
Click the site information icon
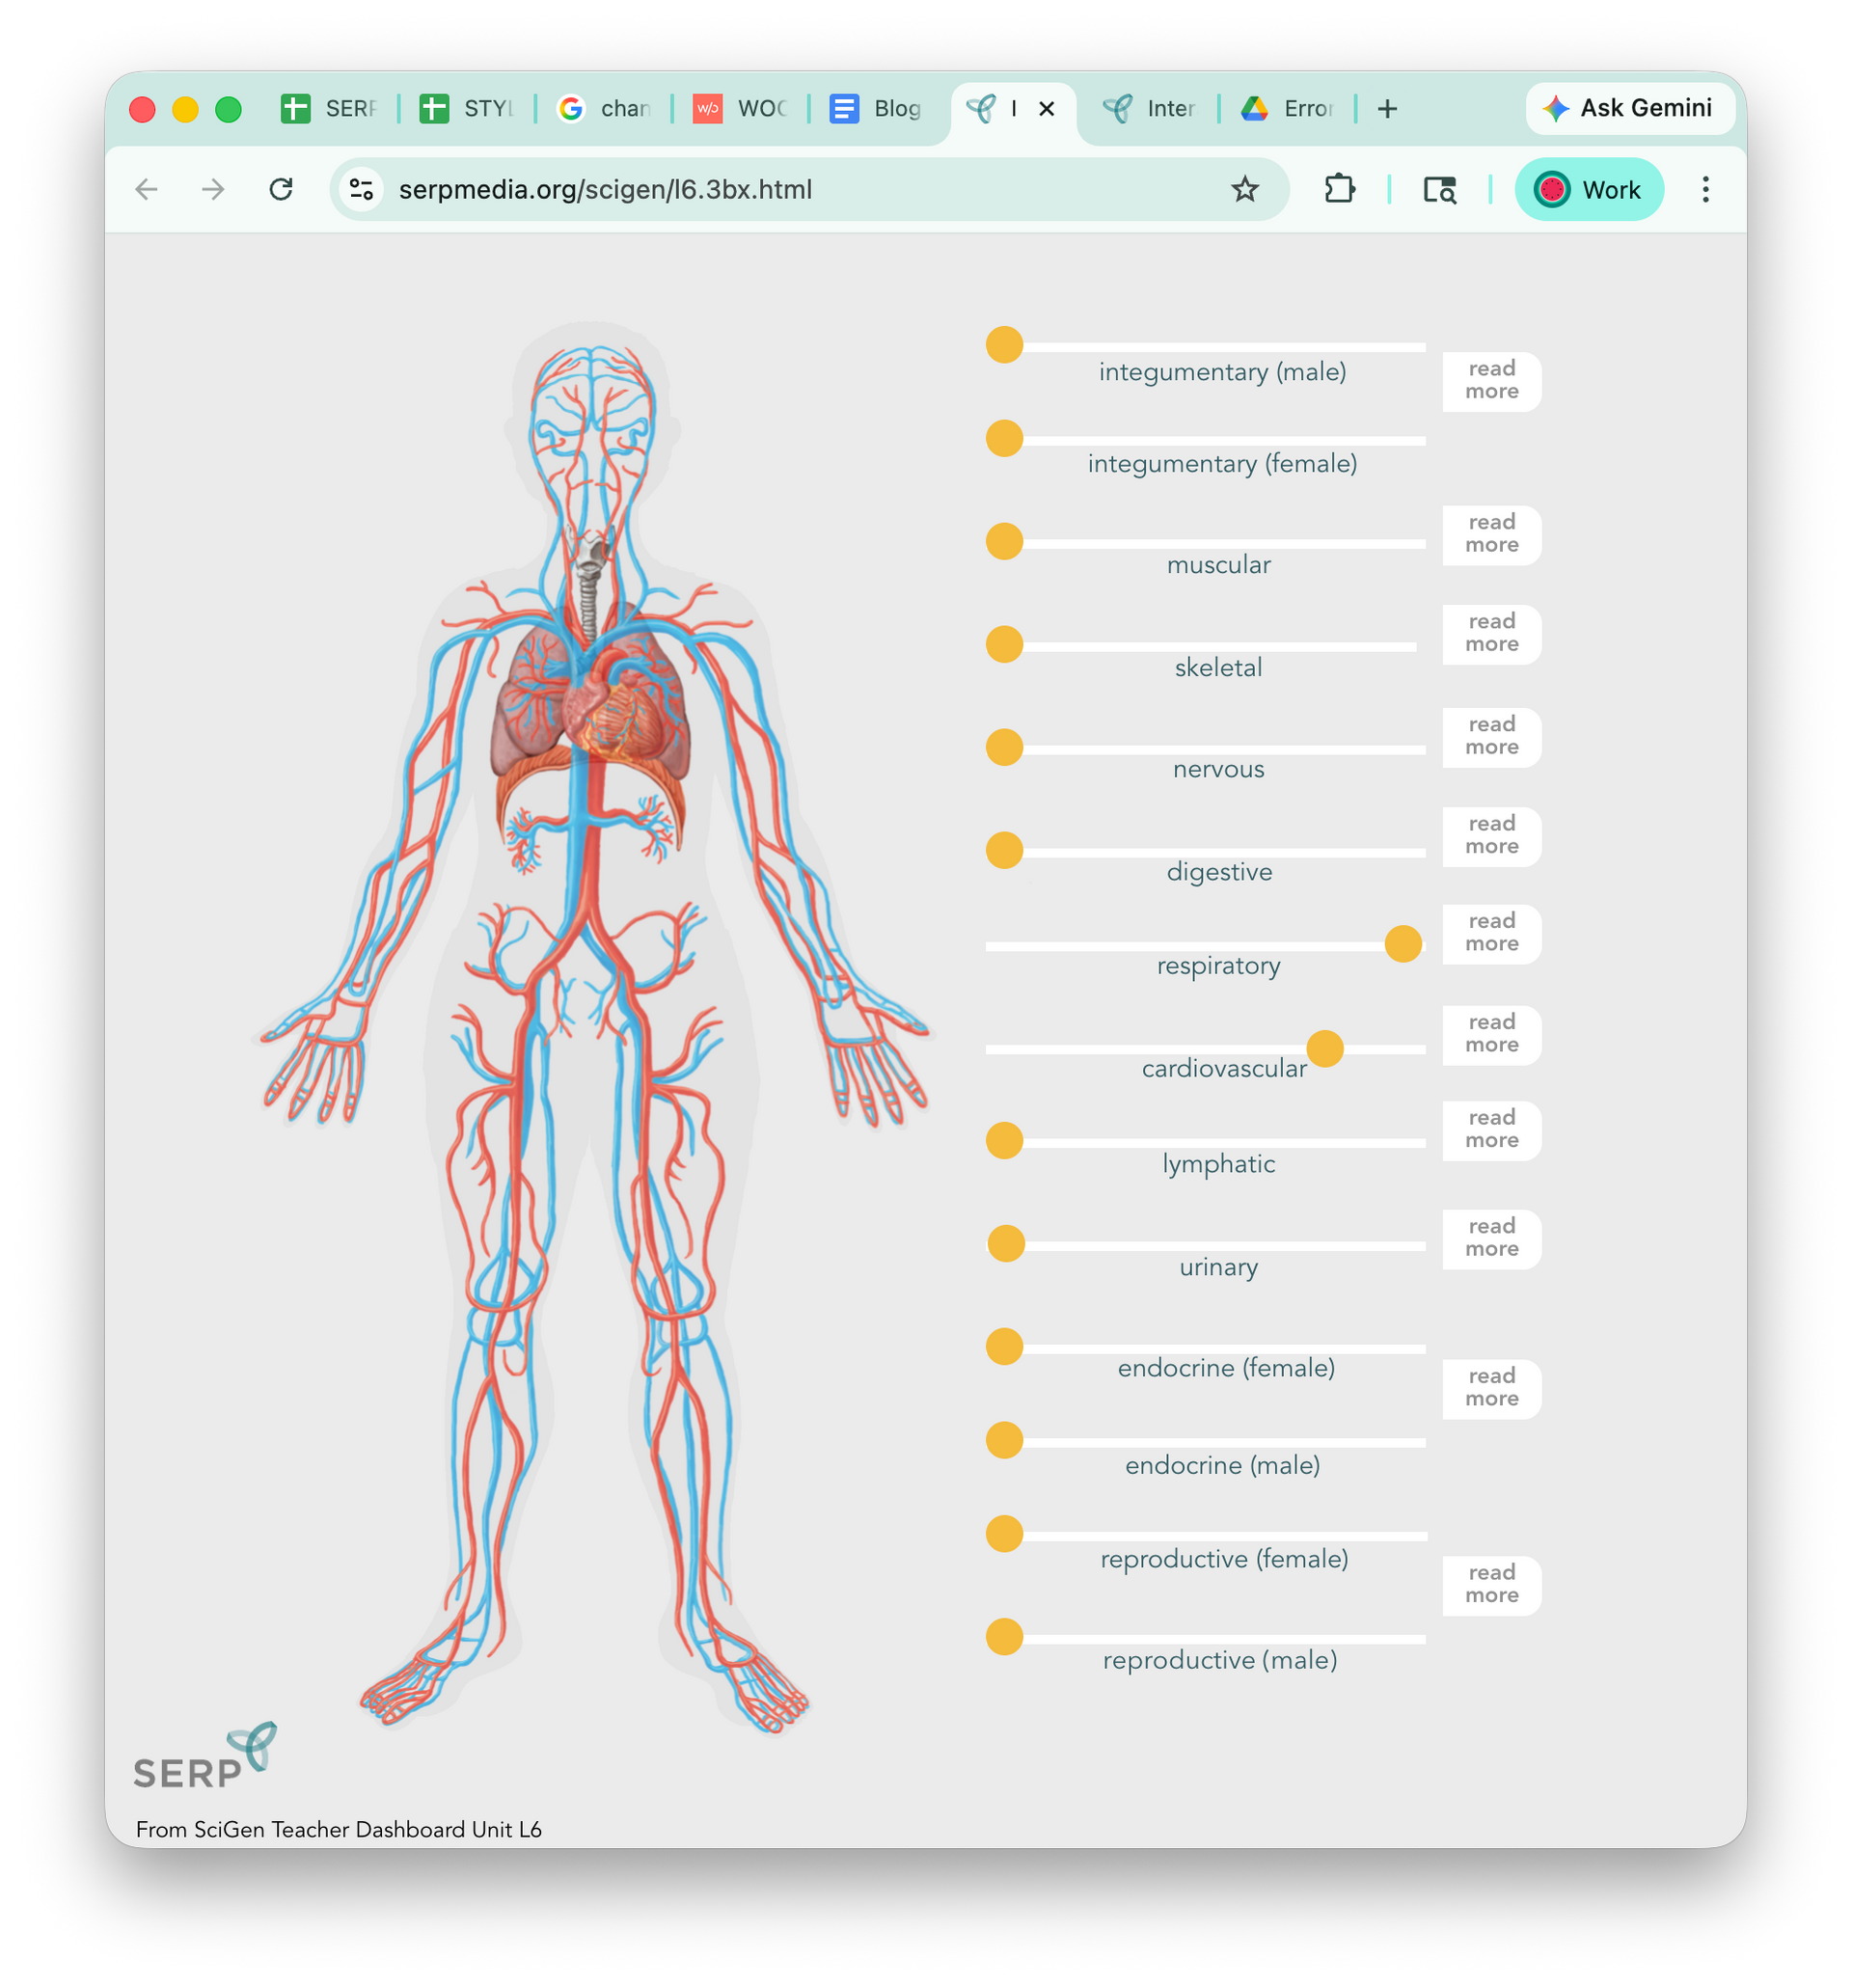pos(361,189)
